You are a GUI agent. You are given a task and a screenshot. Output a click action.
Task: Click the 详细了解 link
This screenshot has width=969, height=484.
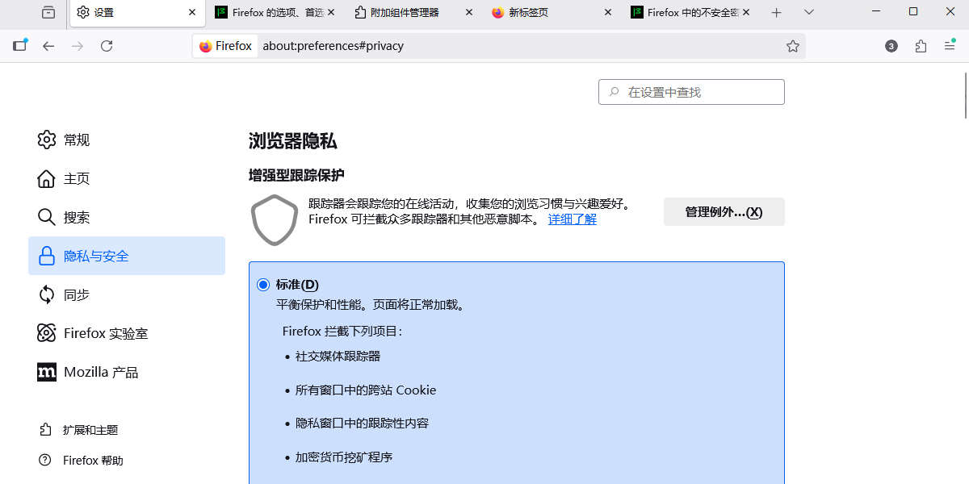[573, 219]
